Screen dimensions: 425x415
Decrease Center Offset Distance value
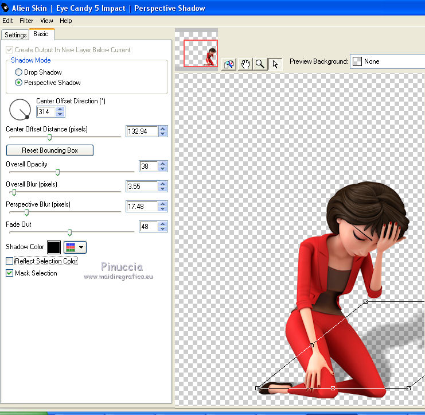tap(163, 134)
